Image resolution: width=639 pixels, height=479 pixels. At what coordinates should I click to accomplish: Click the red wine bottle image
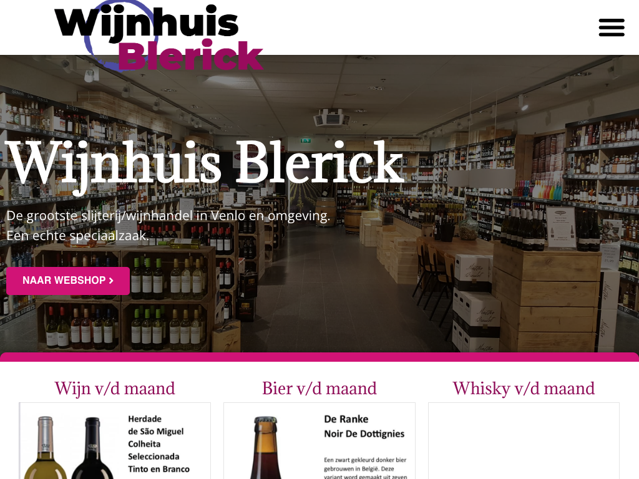click(92, 448)
